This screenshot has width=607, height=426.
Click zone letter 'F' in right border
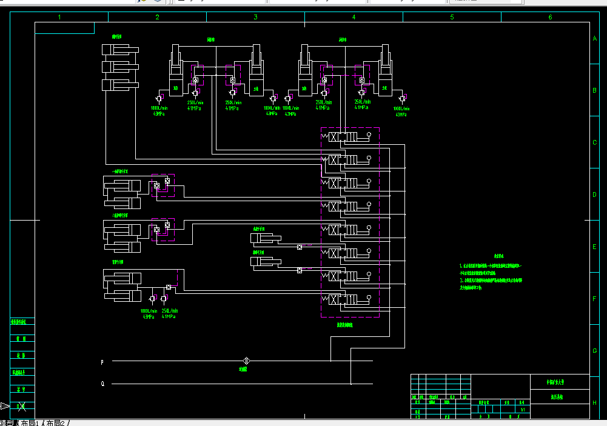click(x=595, y=299)
